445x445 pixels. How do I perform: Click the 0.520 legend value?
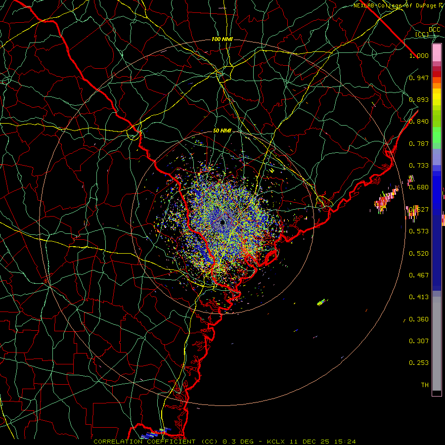[x=419, y=254]
